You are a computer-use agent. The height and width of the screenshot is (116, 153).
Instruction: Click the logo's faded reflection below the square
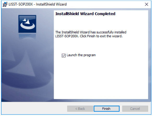coord(27,36)
